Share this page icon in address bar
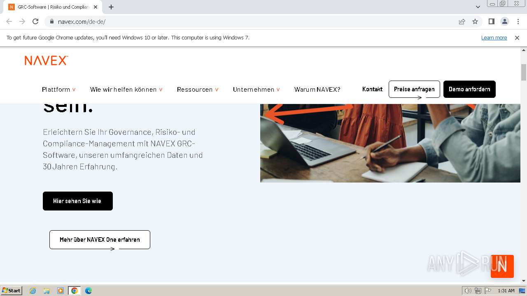This screenshot has height=296, width=527. 462,21
